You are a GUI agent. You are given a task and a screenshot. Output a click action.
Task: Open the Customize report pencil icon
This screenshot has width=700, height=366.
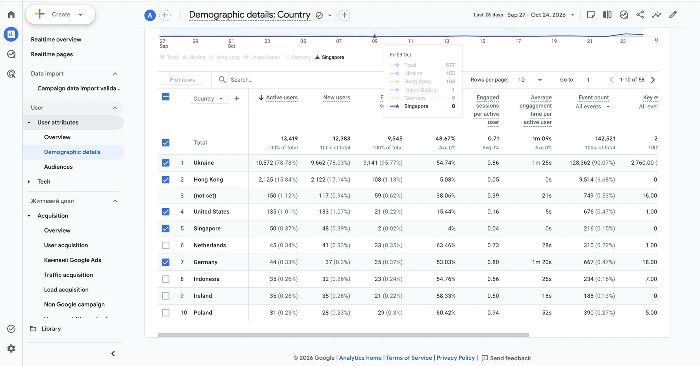(x=673, y=15)
